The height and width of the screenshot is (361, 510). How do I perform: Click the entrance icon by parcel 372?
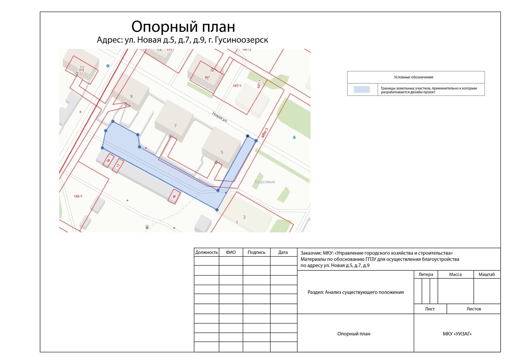tap(76, 74)
